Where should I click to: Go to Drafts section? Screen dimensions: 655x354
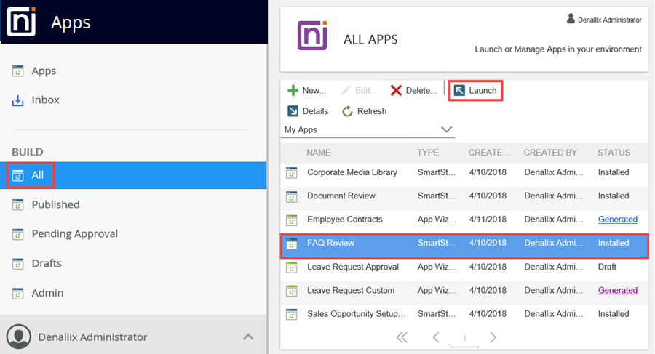pos(47,263)
